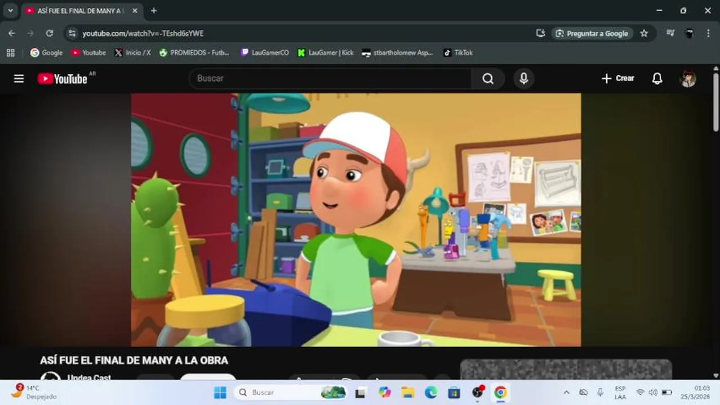Click the Crear button
The image size is (720, 405).
pyautogui.click(x=617, y=79)
